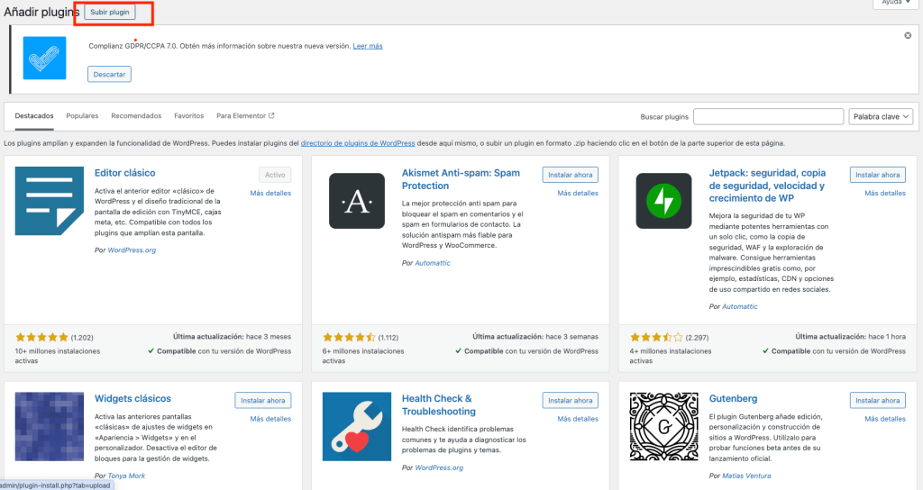Screen dimensions: 923x490
Task: Switch to the Favoritos tab
Action: point(189,116)
